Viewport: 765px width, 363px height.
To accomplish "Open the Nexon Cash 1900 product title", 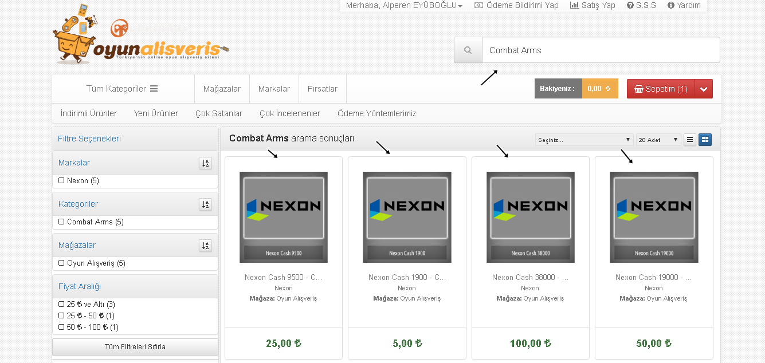I will pyautogui.click(x=407, y=277).
